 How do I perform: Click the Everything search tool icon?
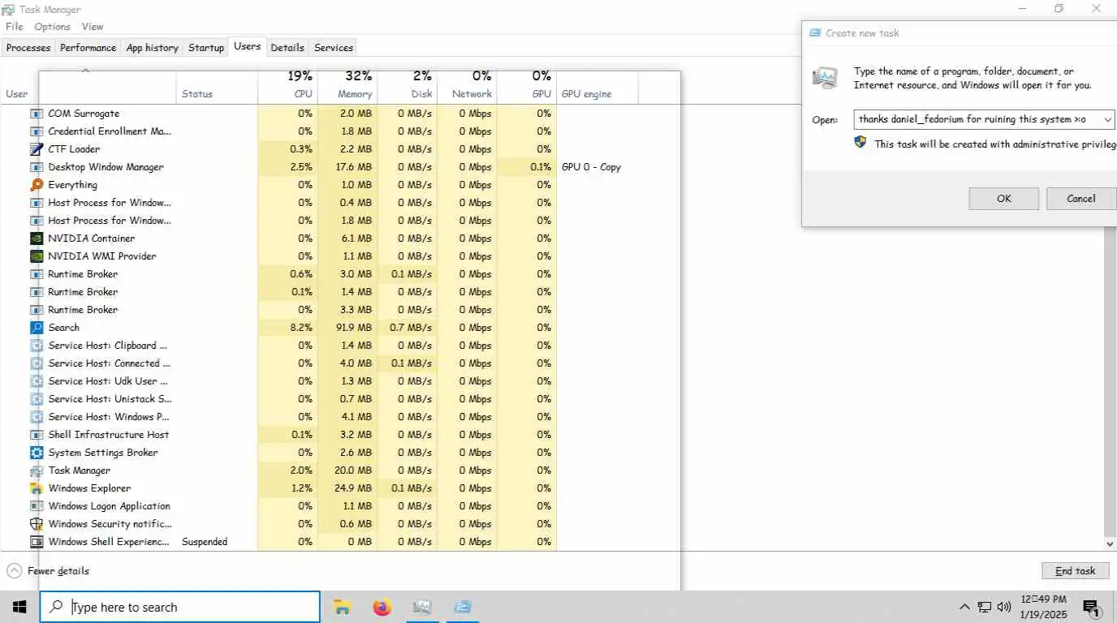(x=37, y=185)
